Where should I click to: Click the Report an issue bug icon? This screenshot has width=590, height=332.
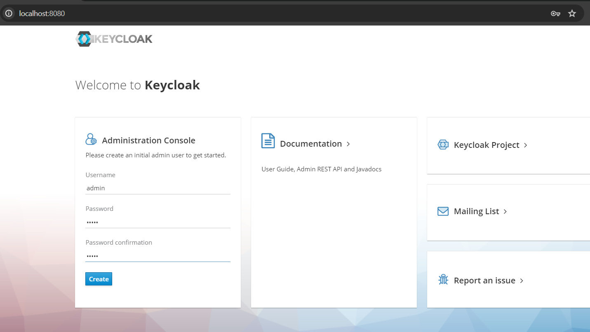[443, 280]
